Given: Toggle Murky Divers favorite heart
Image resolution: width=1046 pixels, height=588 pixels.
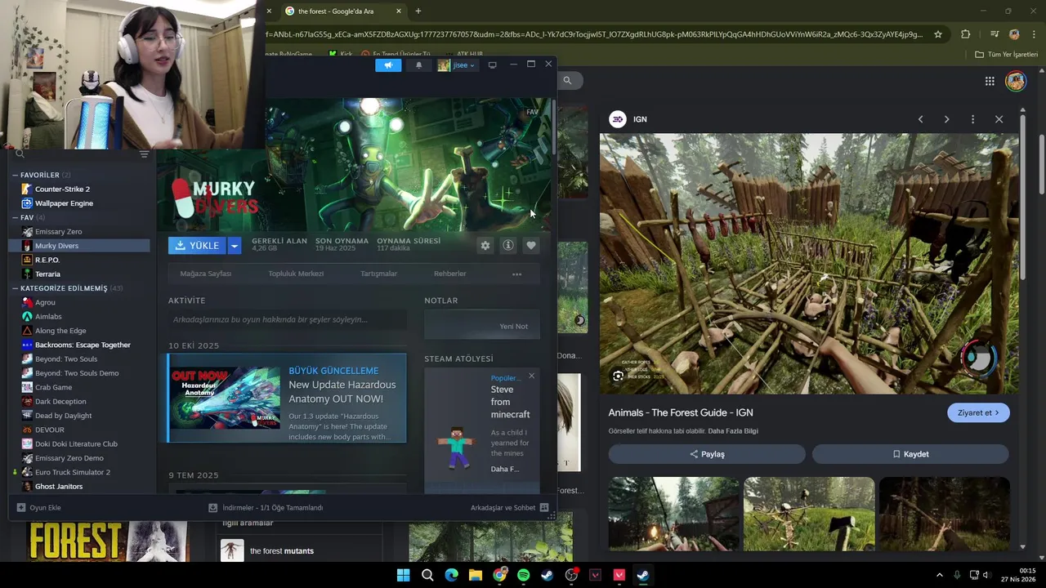Looking at the screenshot, I should tap(531, 245).
